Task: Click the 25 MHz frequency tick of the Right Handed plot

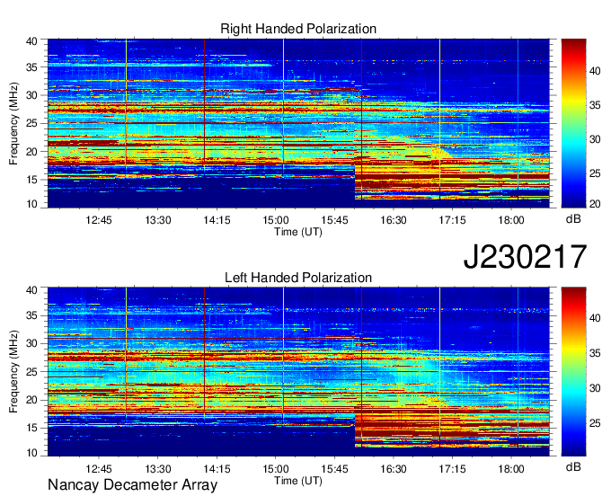Action: coord(31,123)
